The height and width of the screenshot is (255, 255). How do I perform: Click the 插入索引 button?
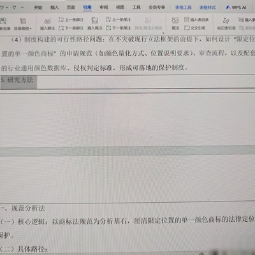pyautogui.click(x=247, y=20)
